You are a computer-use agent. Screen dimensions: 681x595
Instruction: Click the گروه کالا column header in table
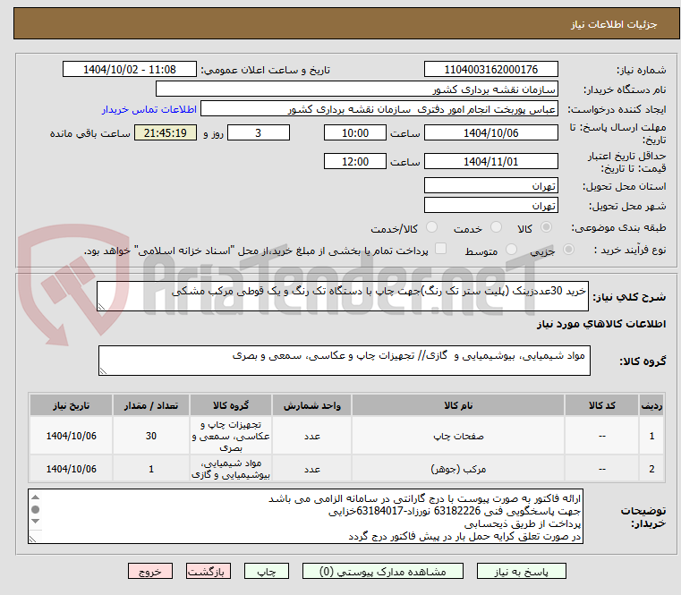231,405
